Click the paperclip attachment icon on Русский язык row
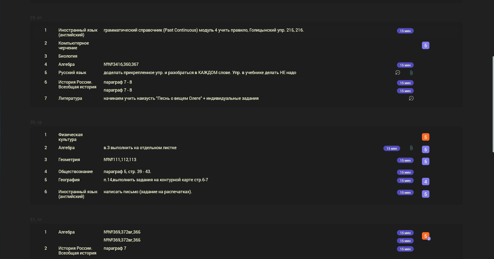 pos(411,73)
